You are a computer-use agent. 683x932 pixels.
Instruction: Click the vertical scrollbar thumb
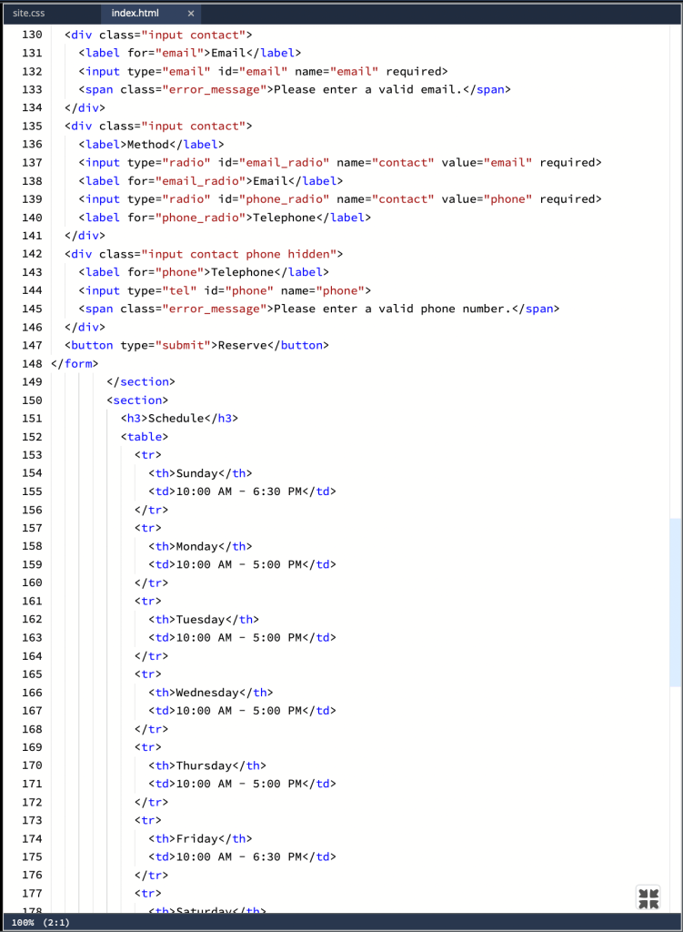pos(675,602)
